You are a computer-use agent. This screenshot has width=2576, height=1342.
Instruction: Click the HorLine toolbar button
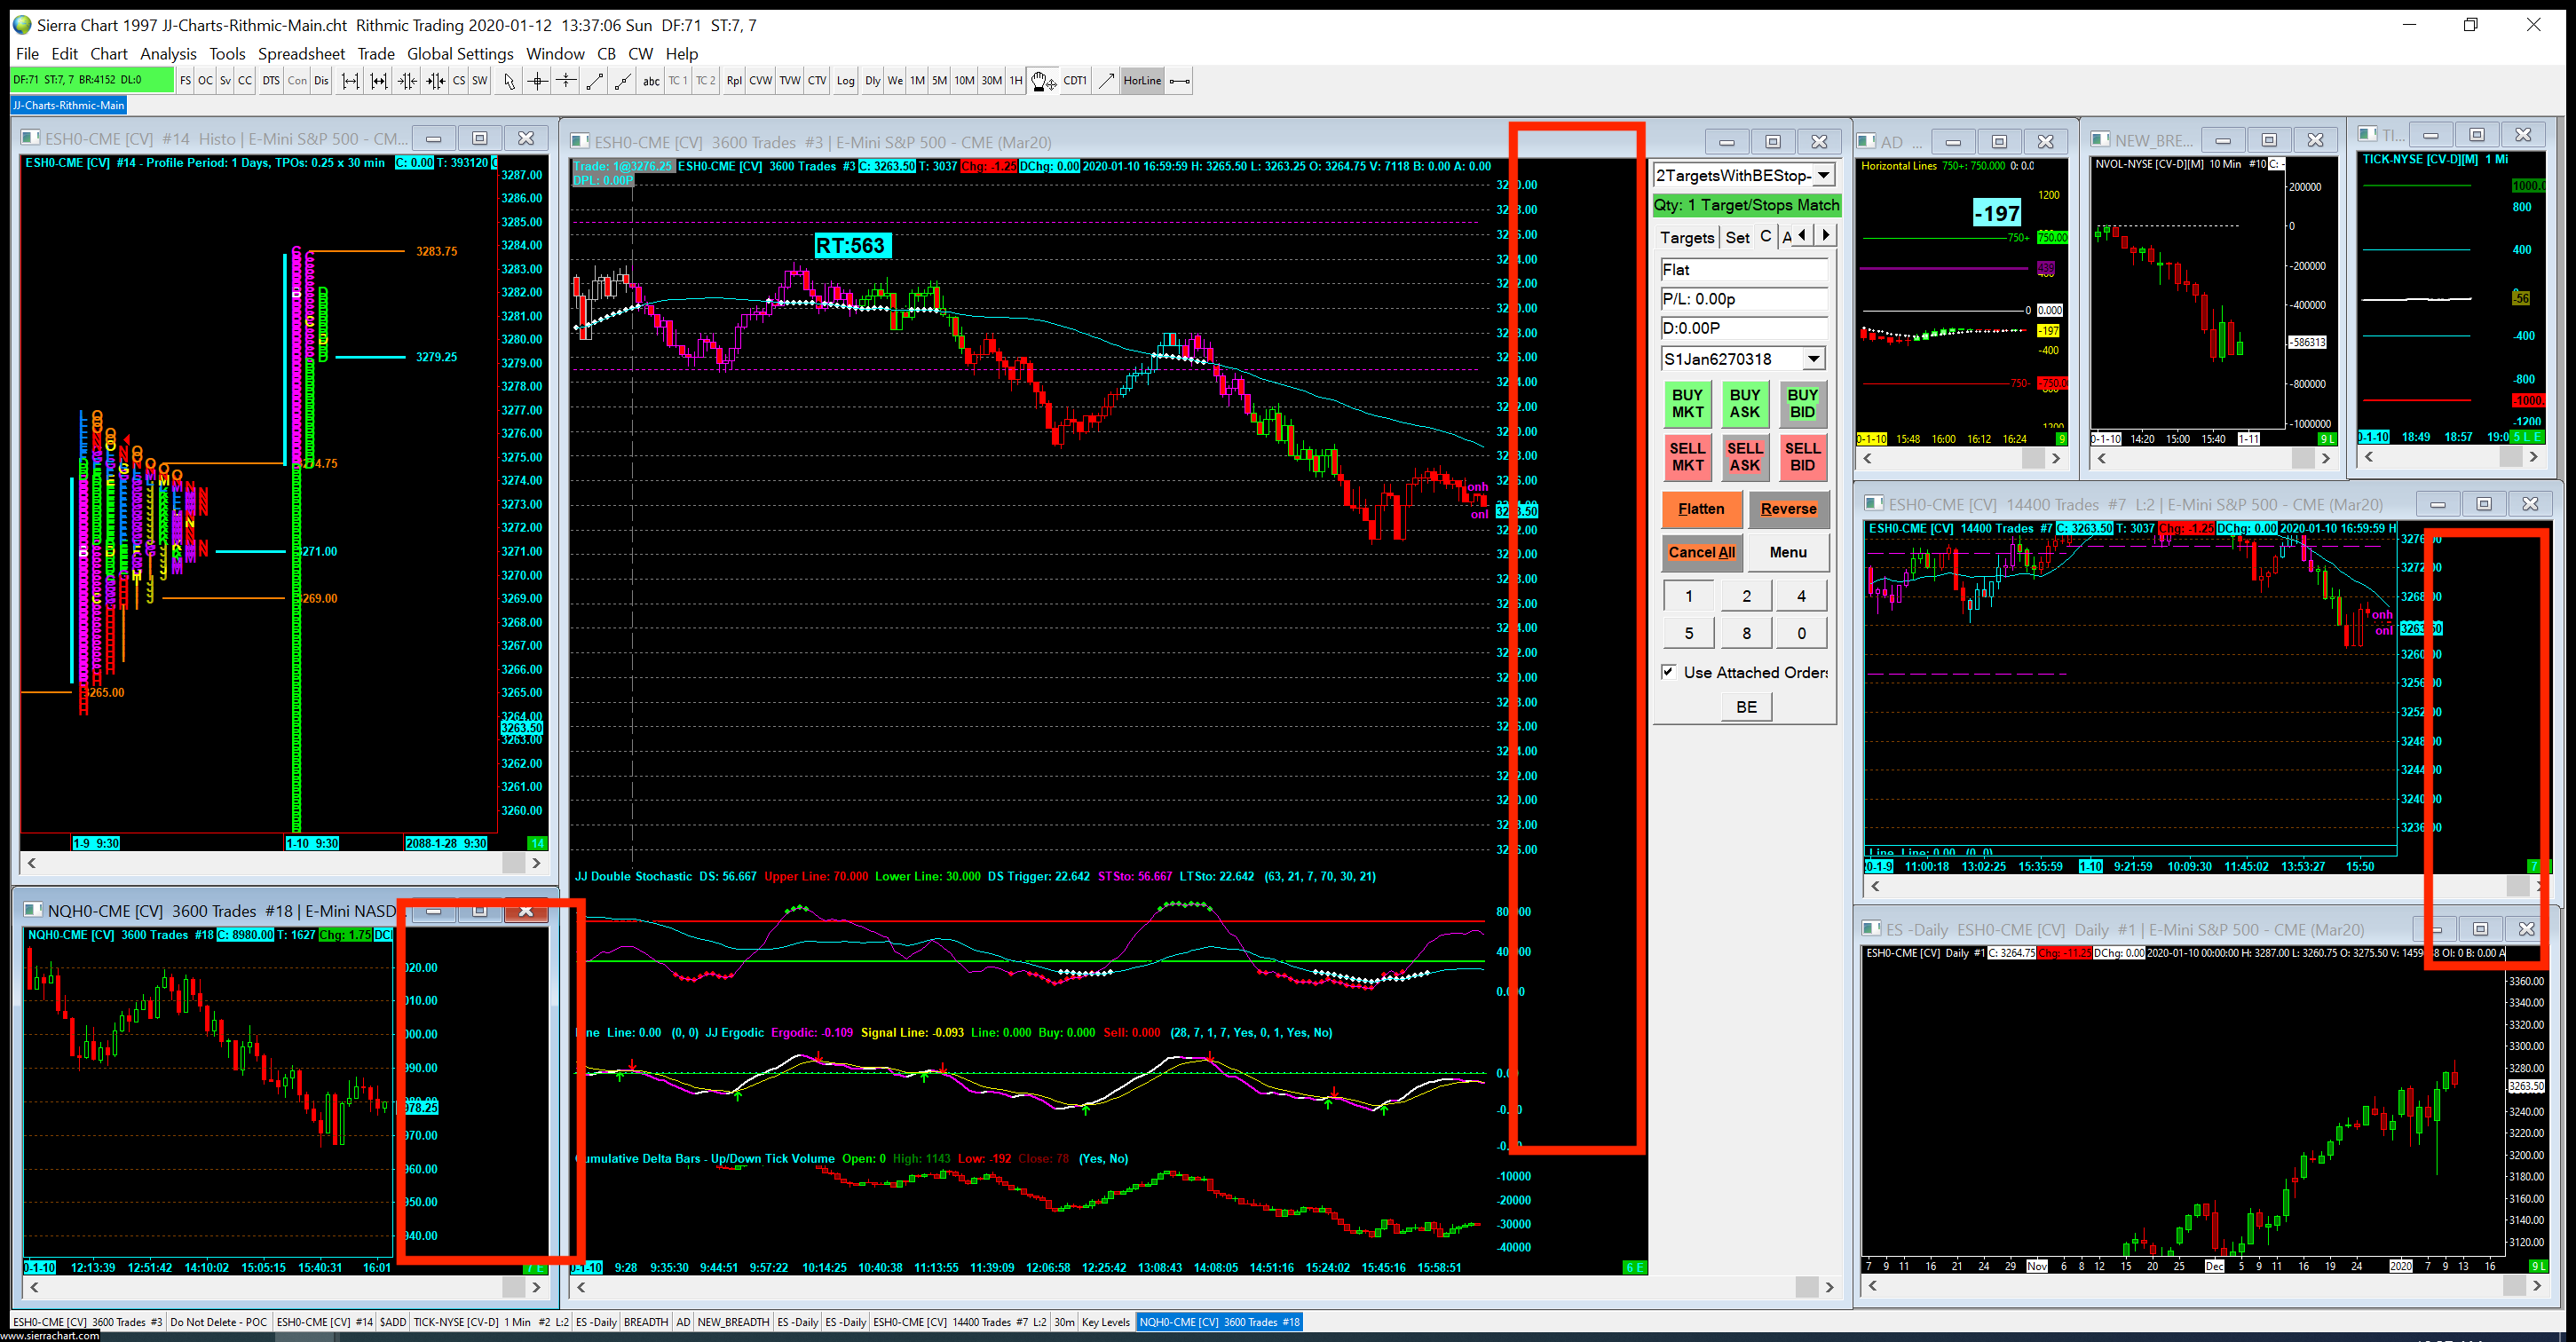pos(1142,81)
